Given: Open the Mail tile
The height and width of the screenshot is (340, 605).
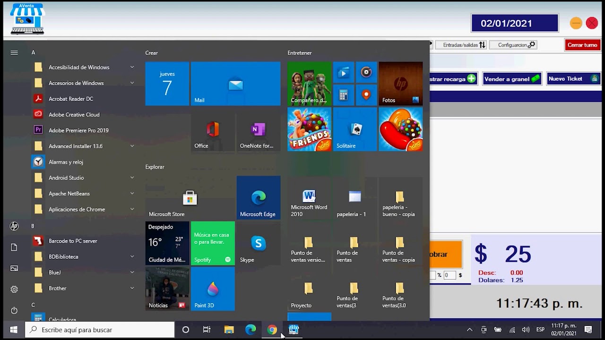Looking at the screenshot, I should [x=235, y=84].
